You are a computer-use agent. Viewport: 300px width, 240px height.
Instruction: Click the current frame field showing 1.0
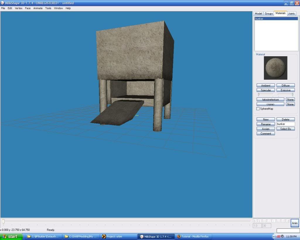point(257,226)
